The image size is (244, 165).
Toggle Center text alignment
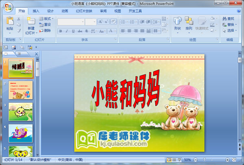(x=129, y=31)
